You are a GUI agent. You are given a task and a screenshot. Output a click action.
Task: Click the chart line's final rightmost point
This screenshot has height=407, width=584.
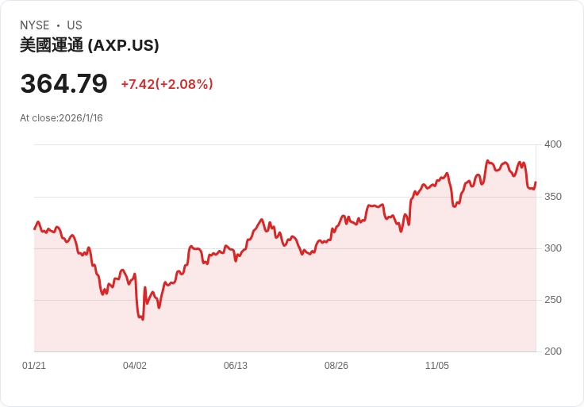click(536, 182)
